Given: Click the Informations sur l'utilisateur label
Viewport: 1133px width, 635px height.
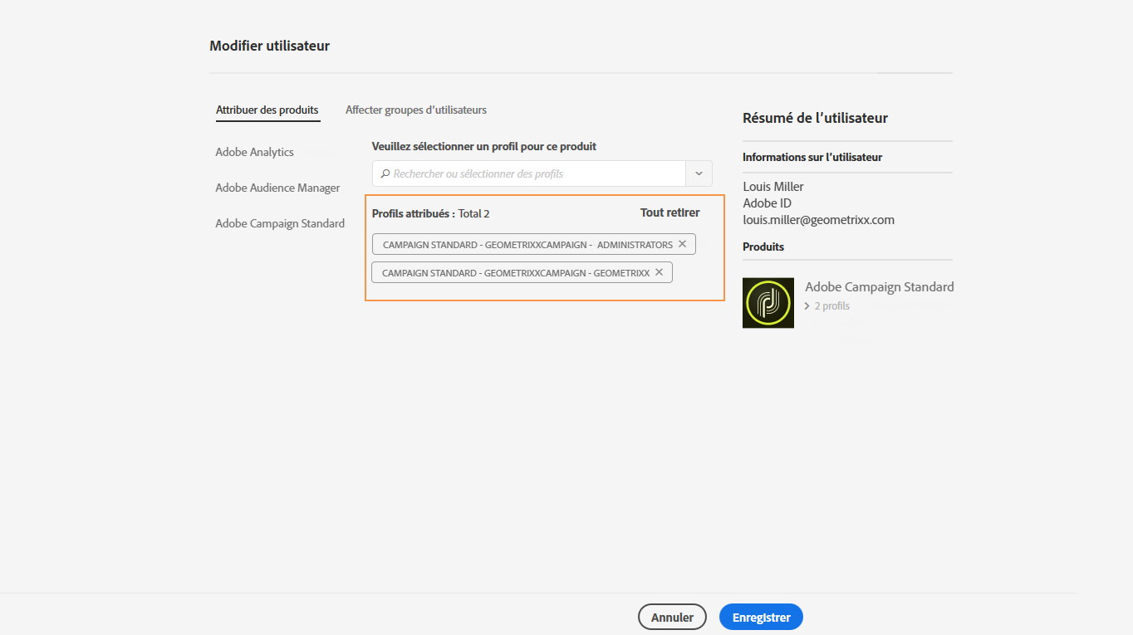Looking at the screenshot, I should (812, 157).
